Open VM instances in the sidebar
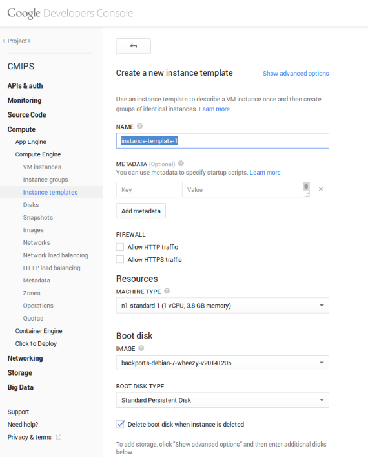Screen dimensions: 368x457 click(x=42, y=167)
